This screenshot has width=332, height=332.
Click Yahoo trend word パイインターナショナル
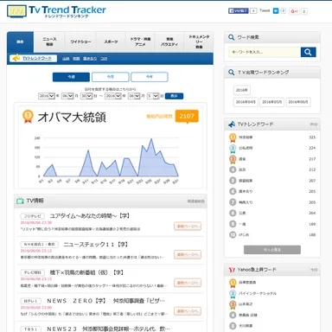pyautogui.click(x=258, y=293)
